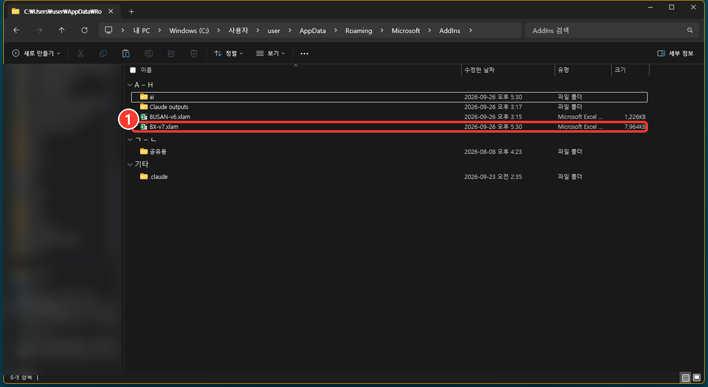The height and width of the screenshot is (387, 708).
Task: Collapse the 기타 group
Action: pyautogui.click(x=130, y=164)
